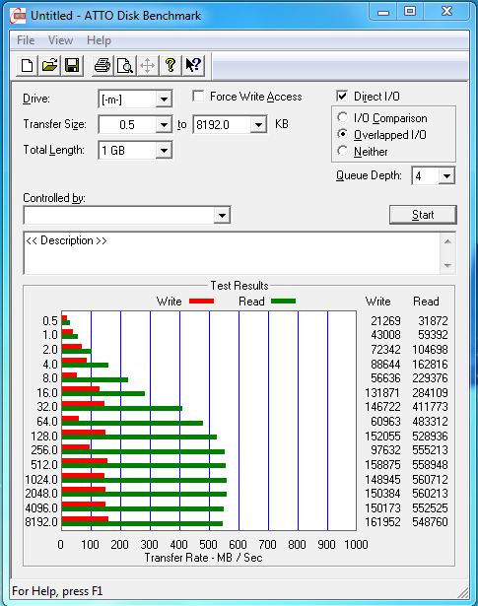This screenshot has height=606, width=478.
Task: Enable the Force Write Access checkbox
Action: point(198,96)
